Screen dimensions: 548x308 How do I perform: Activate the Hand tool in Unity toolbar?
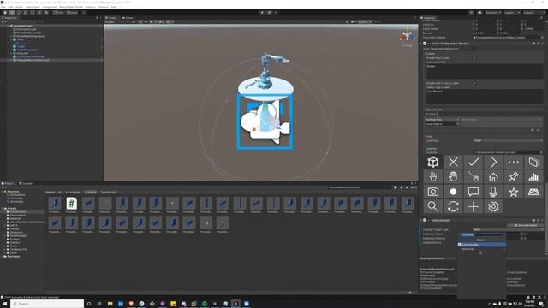pyautogui.click(x=5, y=13)
